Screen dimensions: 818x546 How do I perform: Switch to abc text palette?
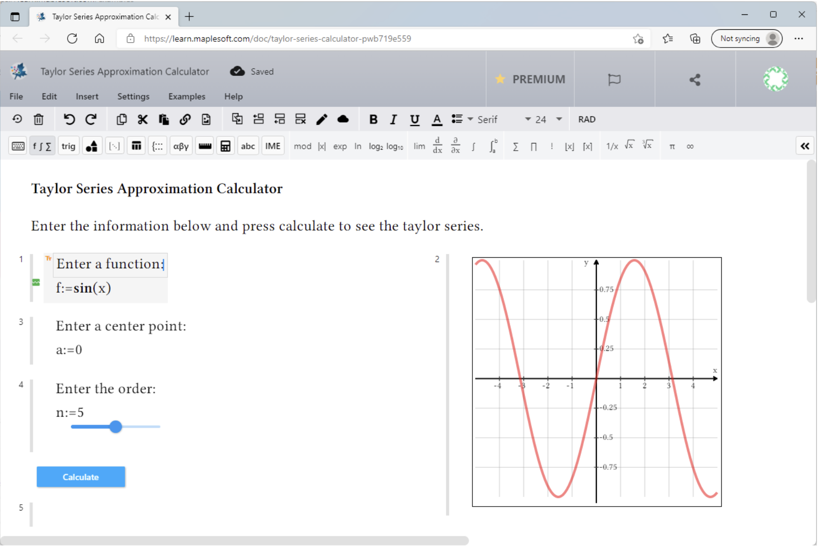248,146
